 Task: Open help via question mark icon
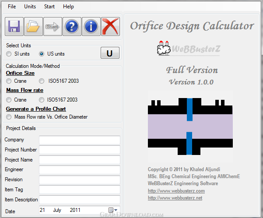72,26
